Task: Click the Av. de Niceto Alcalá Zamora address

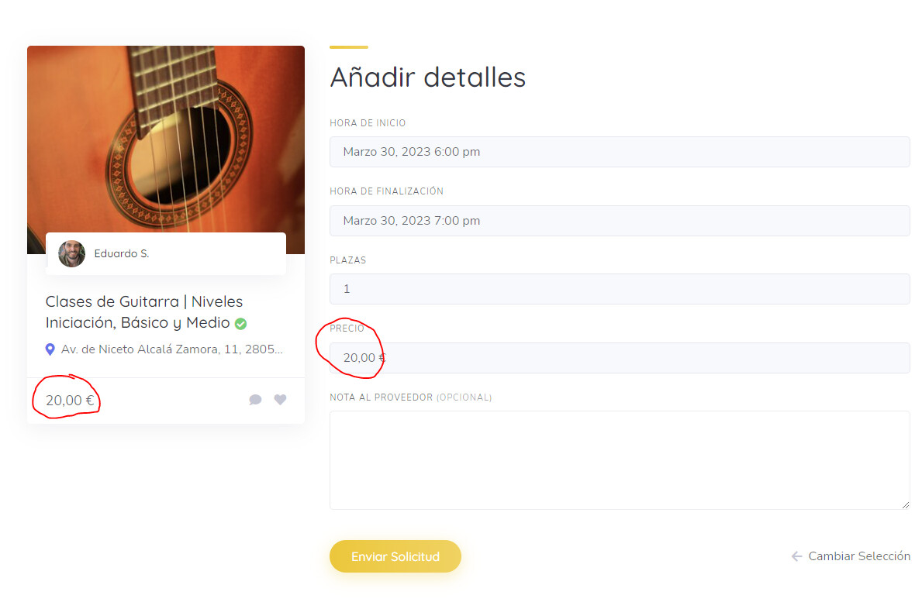Action: 171,349
